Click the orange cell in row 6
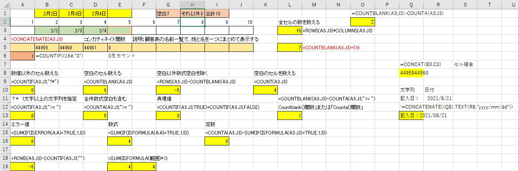This screenshot has width=518, height=171. point(22,56)
